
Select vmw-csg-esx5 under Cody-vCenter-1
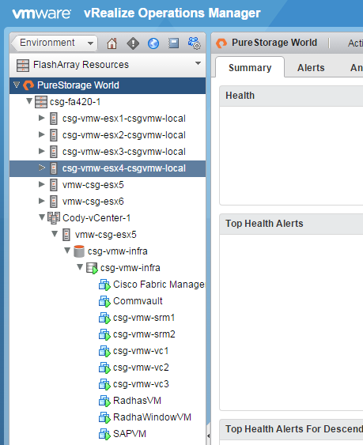[105, 235]
